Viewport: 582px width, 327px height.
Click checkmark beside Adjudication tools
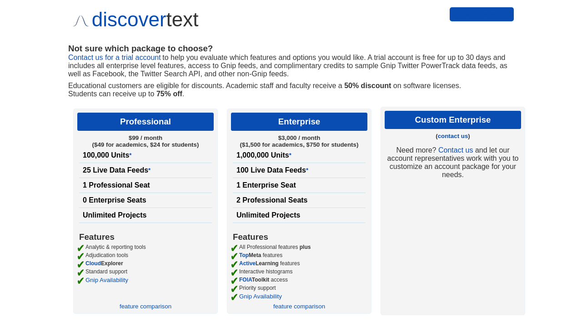point(80,256)
